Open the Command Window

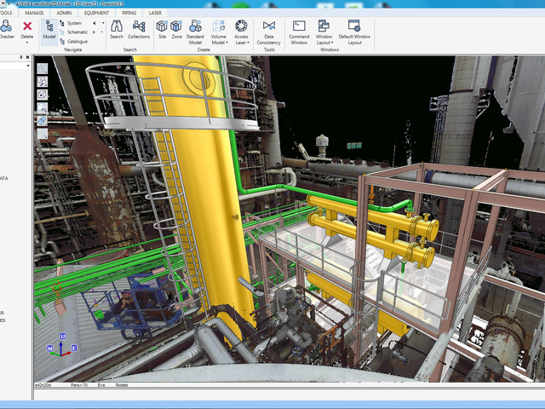click(x=299, y=27)
